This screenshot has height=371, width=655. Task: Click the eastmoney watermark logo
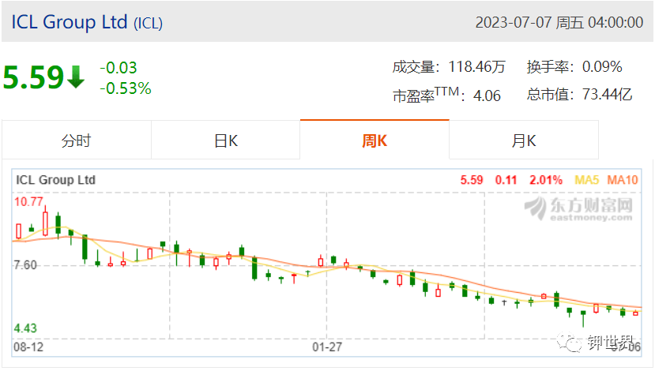tap(578, 208)
